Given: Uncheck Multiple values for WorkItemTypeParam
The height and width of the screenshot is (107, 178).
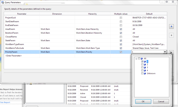Looking at the screenshot, I should [121, 44].
